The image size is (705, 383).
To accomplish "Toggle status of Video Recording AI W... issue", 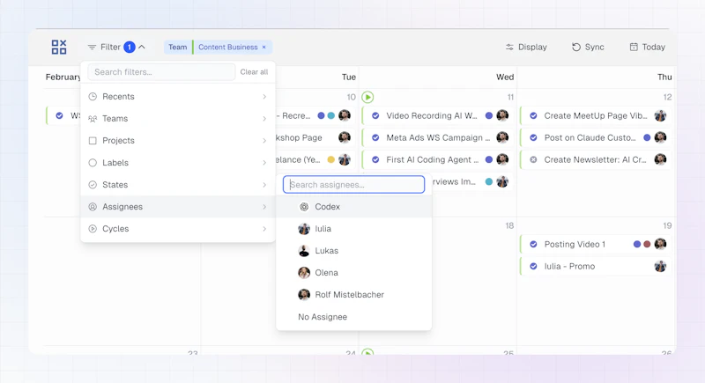I will [375, 115].
